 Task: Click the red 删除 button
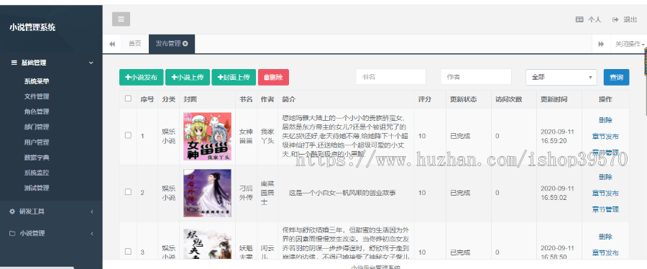(273, 77)
